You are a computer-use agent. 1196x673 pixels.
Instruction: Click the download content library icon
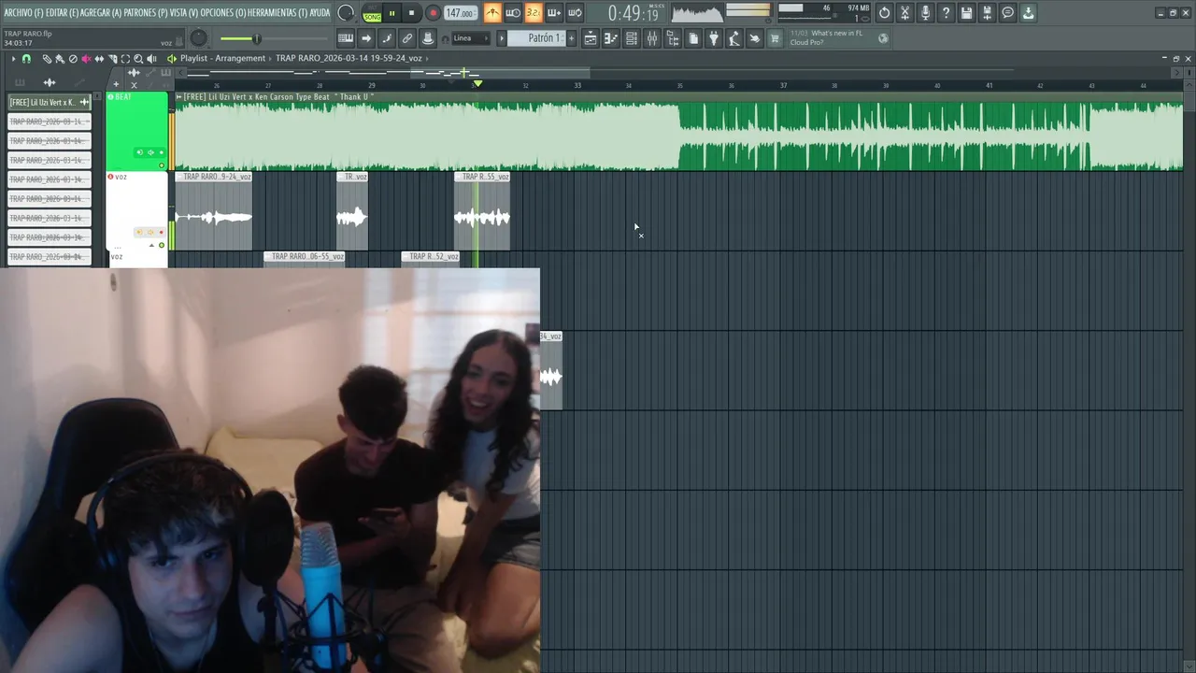(x=1029, y=13)
